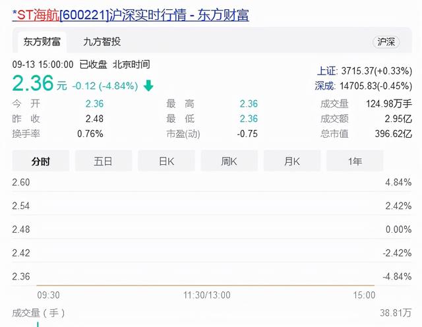Click the 09-13 15:00:00 timestamp
The image size is (422, 327).
43,65
